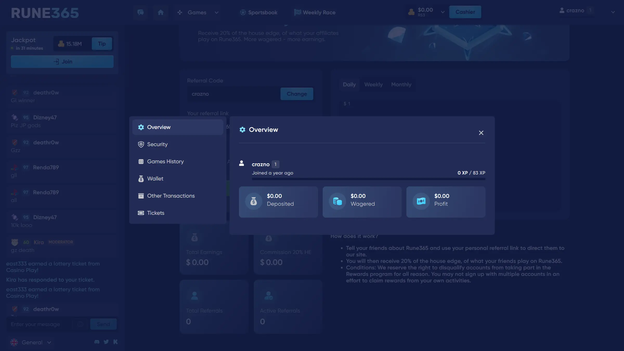
Task: Expand the crazno account menu chevron
Action: point(613,12)
